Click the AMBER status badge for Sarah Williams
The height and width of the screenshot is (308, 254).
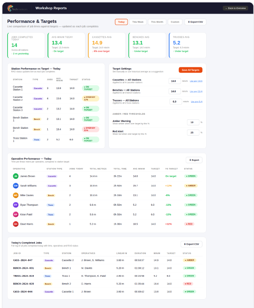[191, 186]
